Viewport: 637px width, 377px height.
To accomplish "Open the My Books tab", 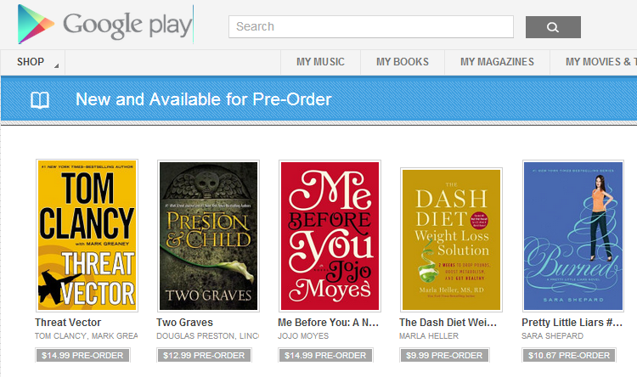I will 403,62.
